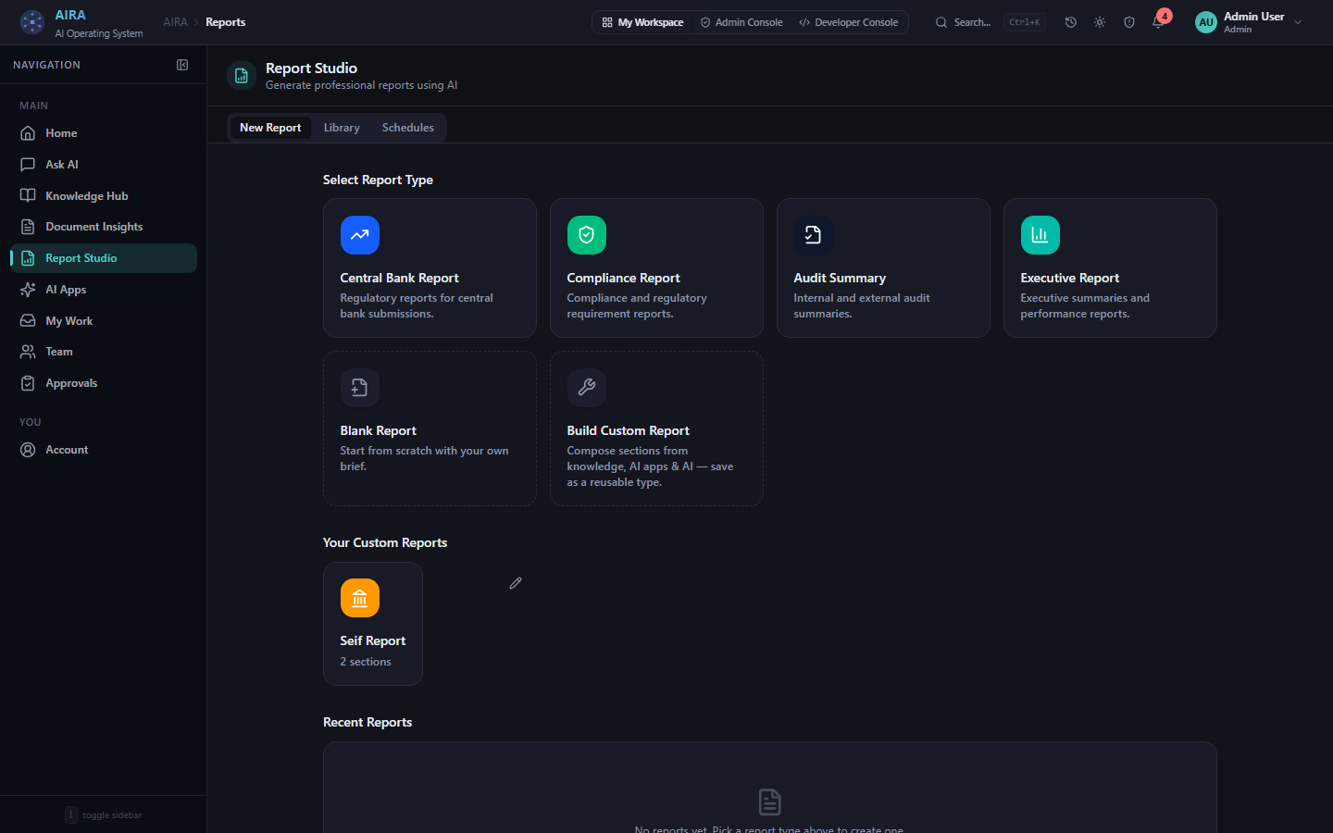Screen dimensions: 1333x833
Task: Click the Executive Report bar chart icon
Action: (1040, 235)
